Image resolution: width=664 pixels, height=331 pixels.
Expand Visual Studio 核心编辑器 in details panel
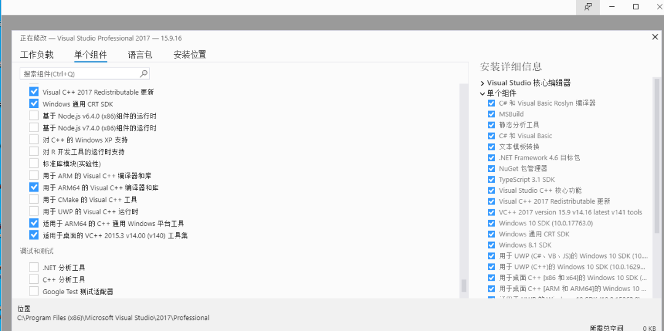pos(483,84)
